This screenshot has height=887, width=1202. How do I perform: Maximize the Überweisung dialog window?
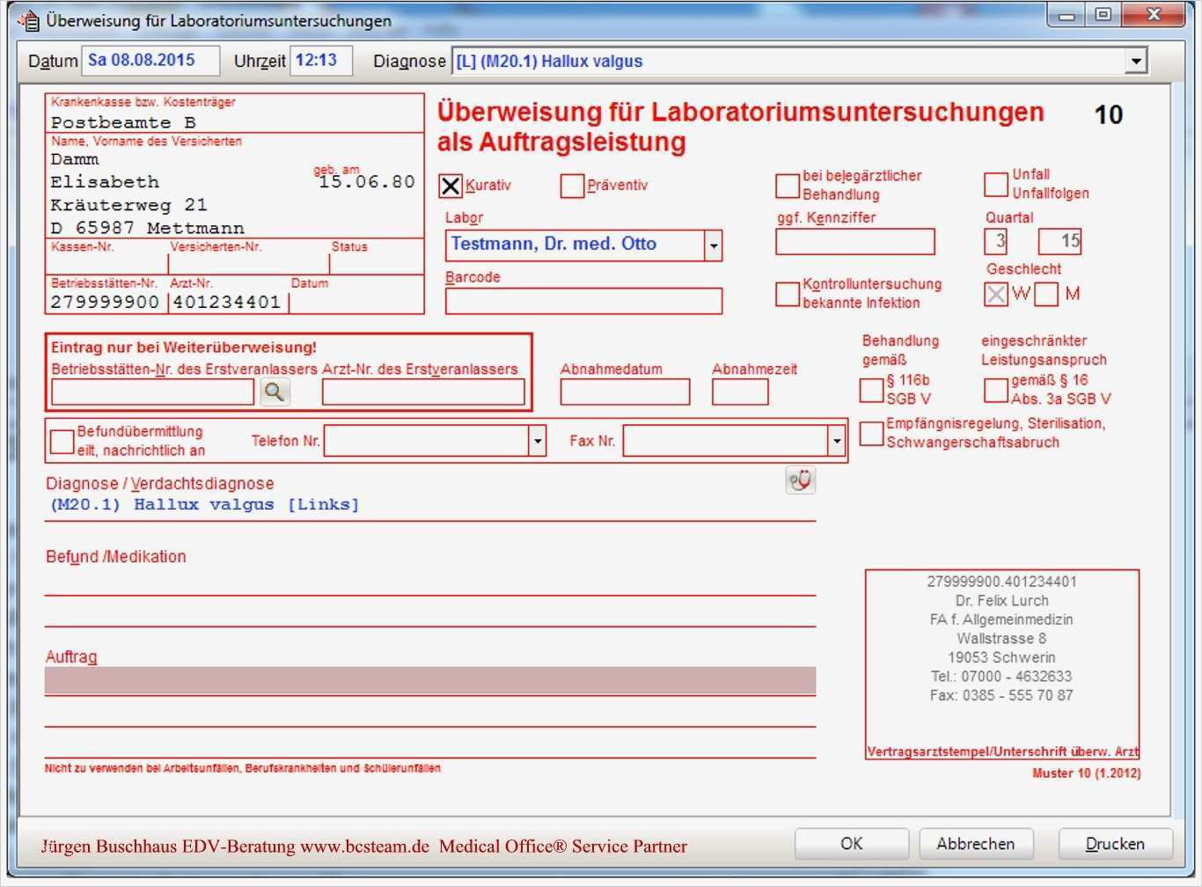pos(1103,16)
